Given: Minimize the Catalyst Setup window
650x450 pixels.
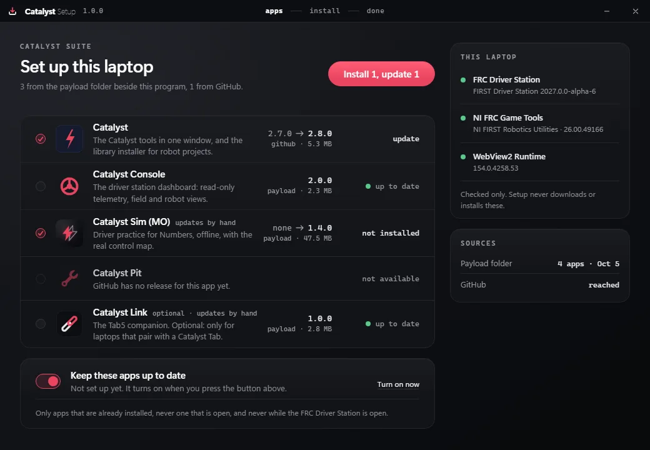Looking at the screenshot, I should 607,11.
